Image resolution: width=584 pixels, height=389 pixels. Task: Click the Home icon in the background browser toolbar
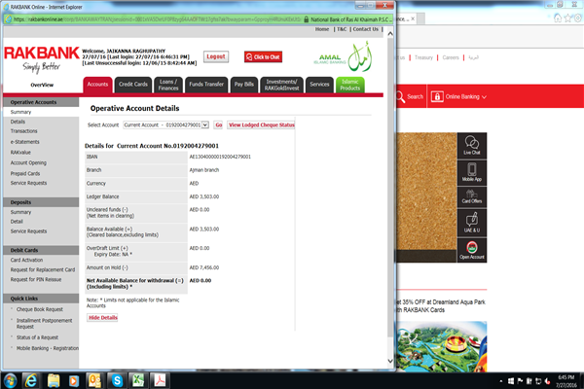pyautogui.click(x=558, y=18)
